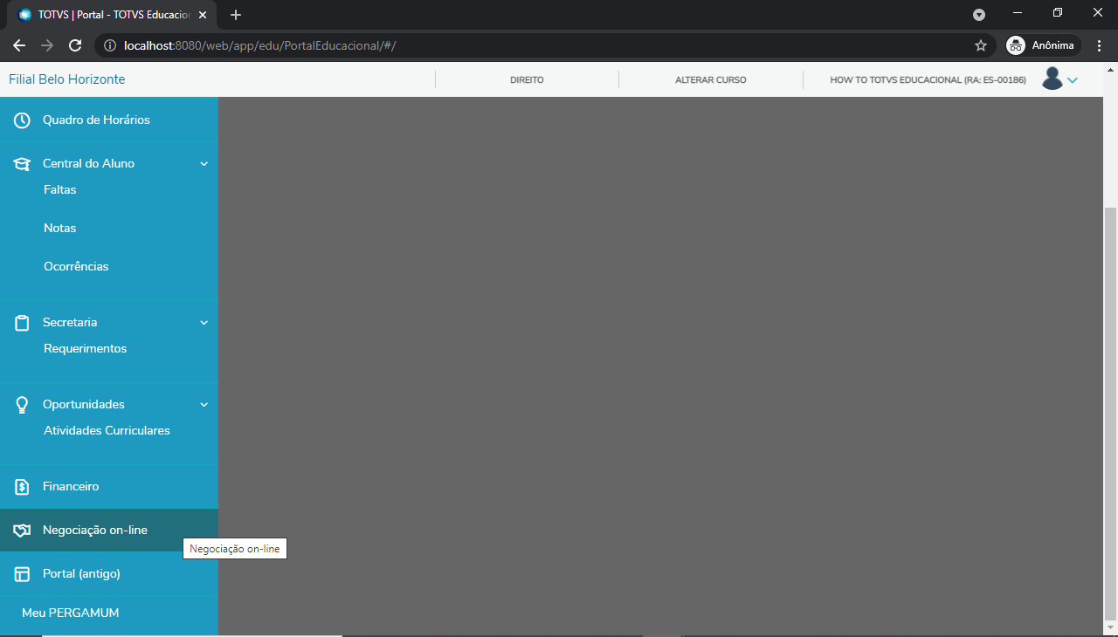1118x637 pixels.
Task: Open Meu PERGAMUM link
Action: pyautogui.click(x=71, y=613)
